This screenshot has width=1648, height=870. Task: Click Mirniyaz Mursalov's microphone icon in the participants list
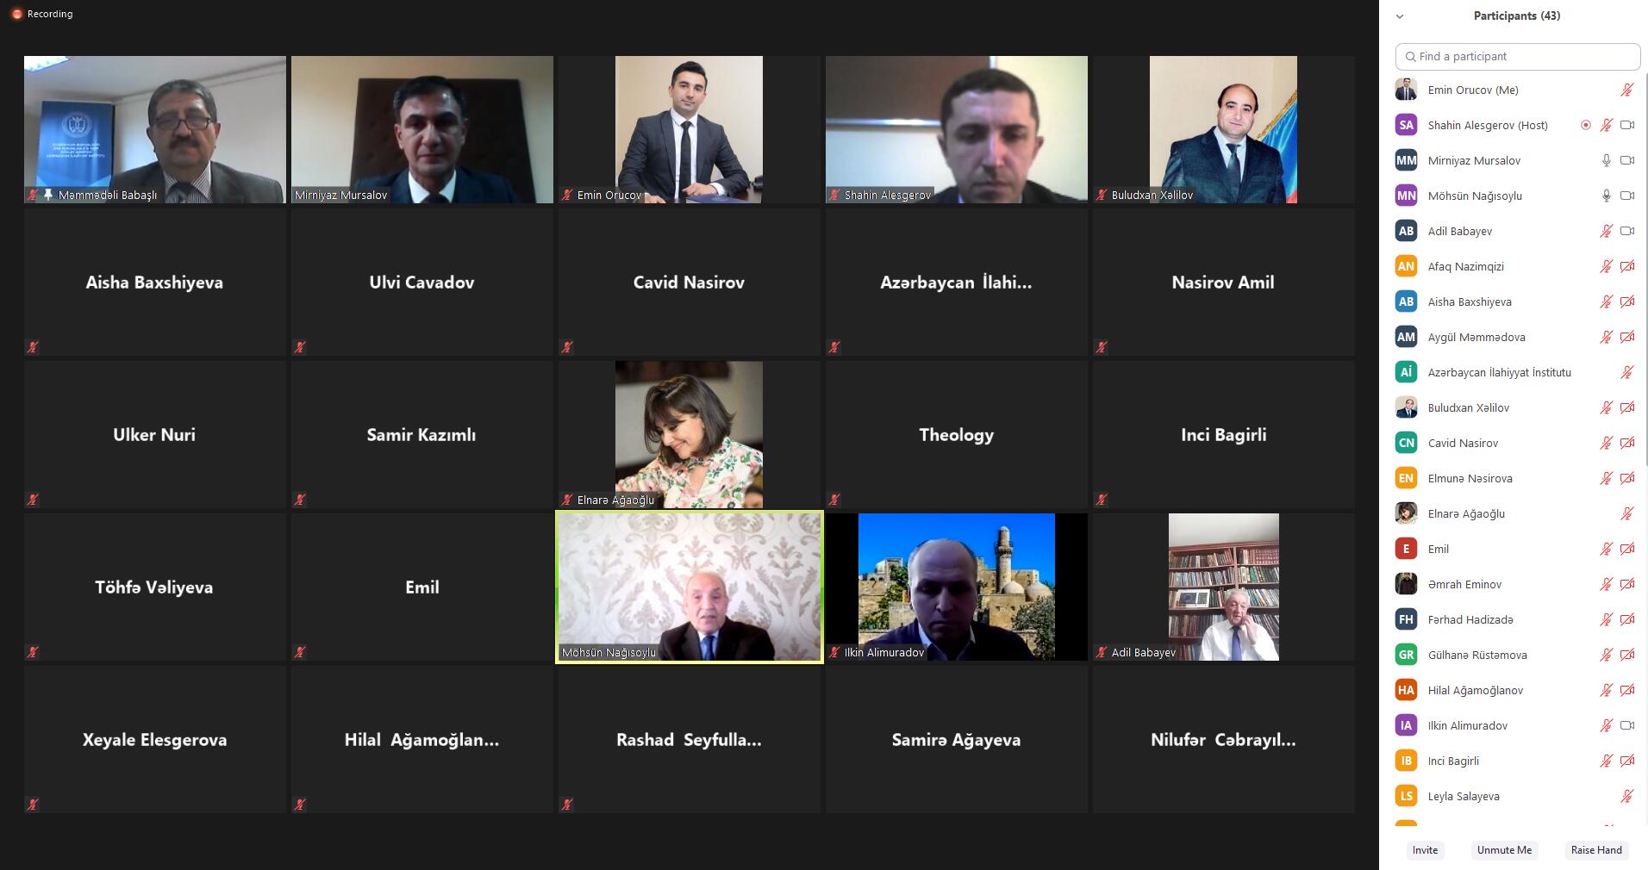(1606, 160)
